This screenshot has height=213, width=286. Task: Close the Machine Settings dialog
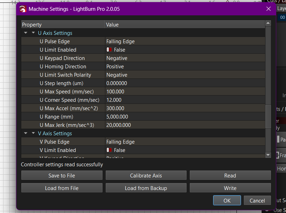(x=268, y=9)
